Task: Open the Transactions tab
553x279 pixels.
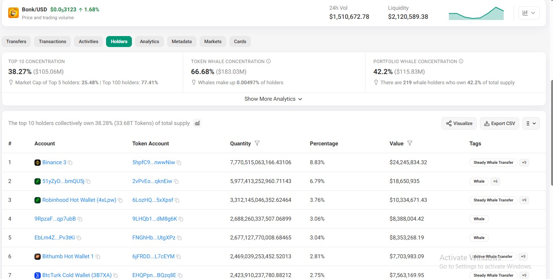Action: [52, 42]
